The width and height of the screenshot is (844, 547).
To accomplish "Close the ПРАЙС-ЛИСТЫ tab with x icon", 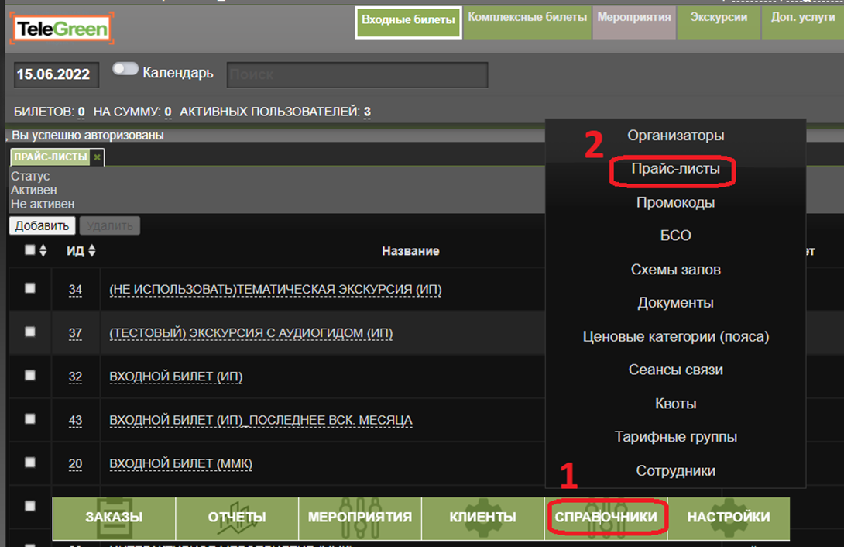I will point(97,157).
